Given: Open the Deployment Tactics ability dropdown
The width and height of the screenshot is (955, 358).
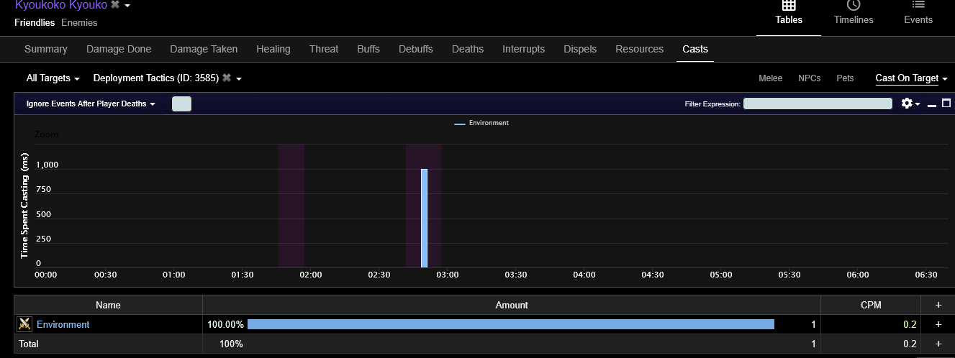Looking at the screenshot, I should point(239,78).
